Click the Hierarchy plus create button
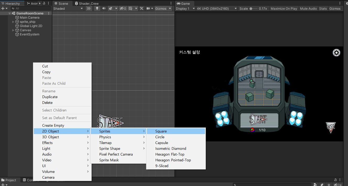This screenshot has height=186, width=348. click(x=3, y=8)
